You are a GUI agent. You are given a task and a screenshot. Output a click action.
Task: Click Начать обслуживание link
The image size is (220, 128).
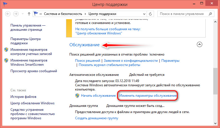[98, 96]
